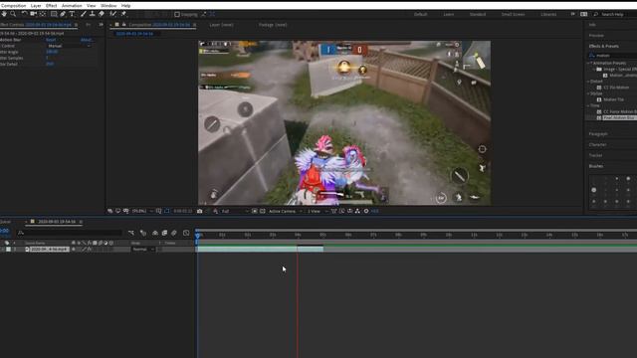The height and width of the screenshot is (358, 637).
Task: Open the Full resolution dropdown
Action: [235, 211]
